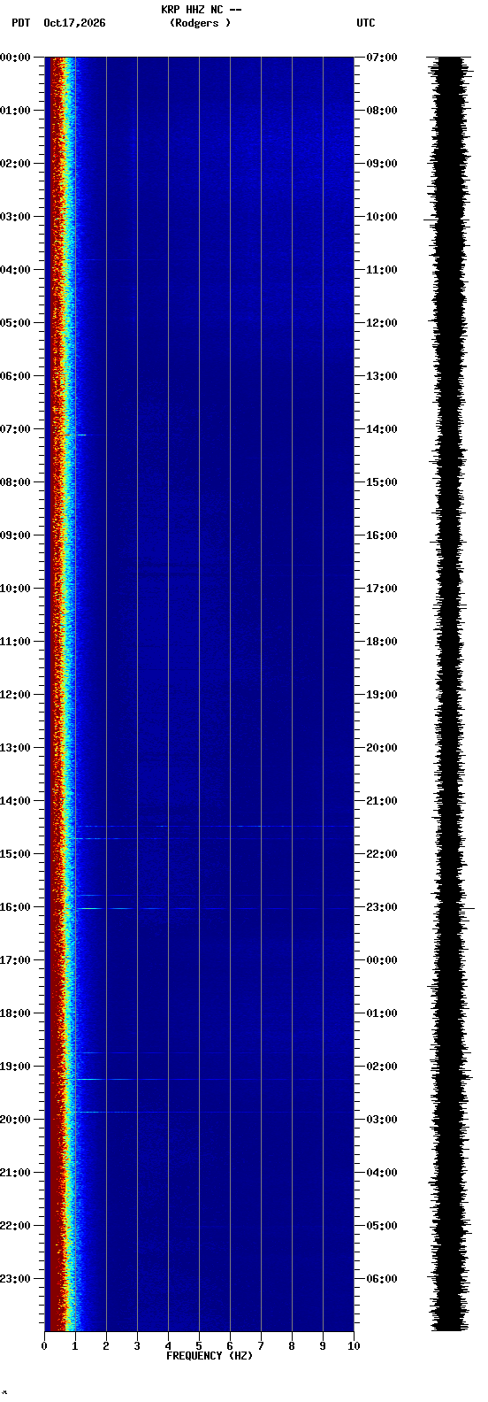Click the 10:00 UTC time label
488x1402 pixels.
point(382,217)
